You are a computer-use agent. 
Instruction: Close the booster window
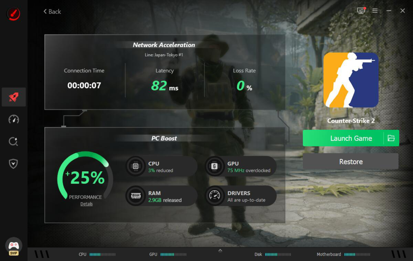(403, 11)
